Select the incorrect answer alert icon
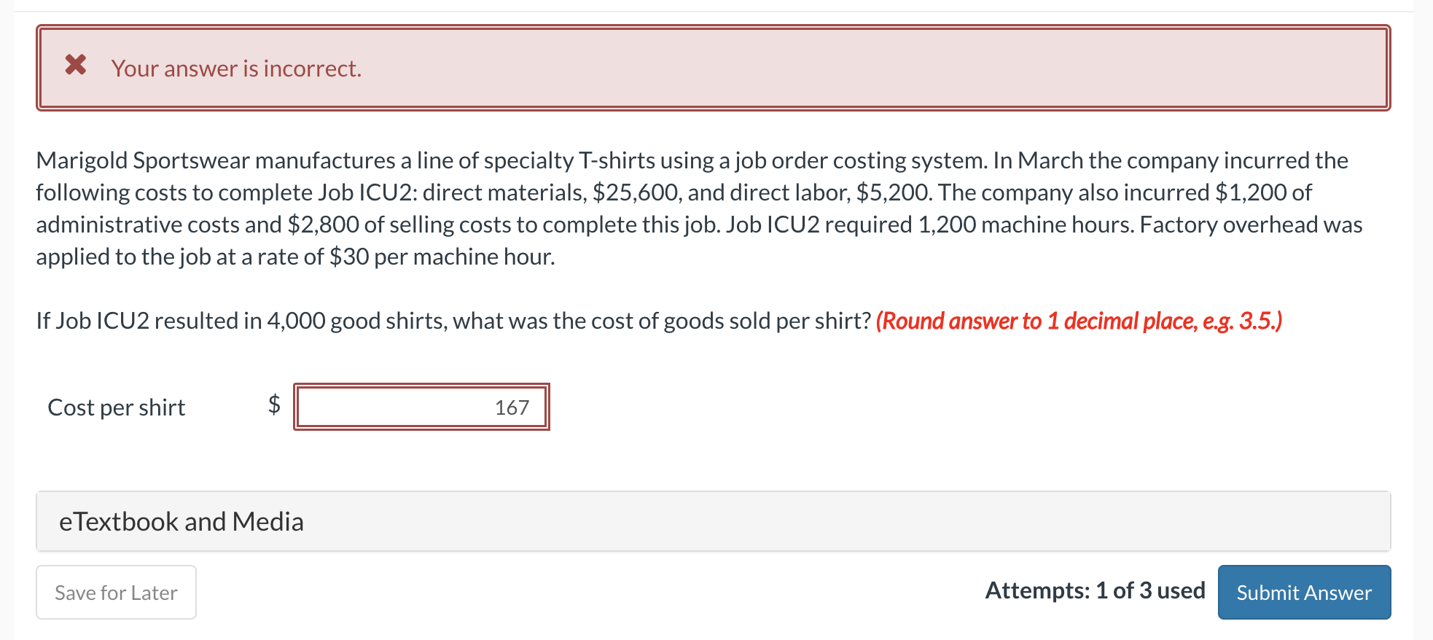 75,67
